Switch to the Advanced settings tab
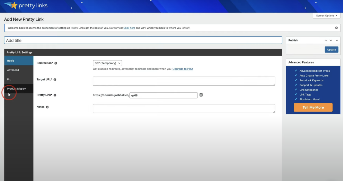 [19, 70]
